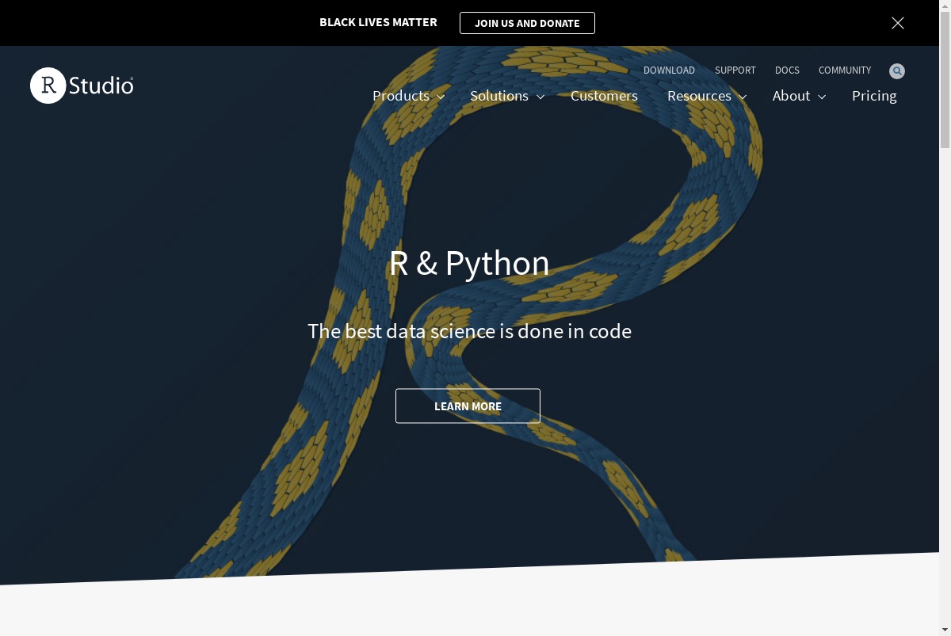Expand the About chevron arrow
This screenshot has width=951, height=636.
tap(822, 97)
